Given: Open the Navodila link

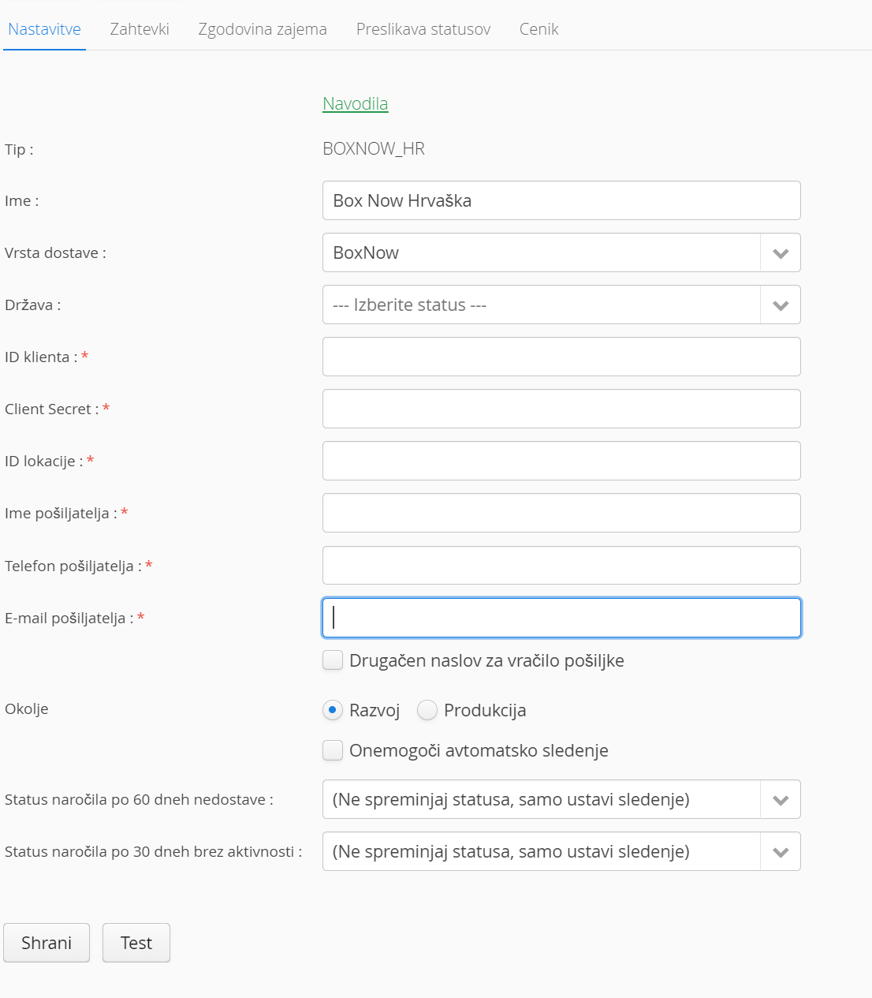Looking at the screenshot, I should tap(355, 103).
